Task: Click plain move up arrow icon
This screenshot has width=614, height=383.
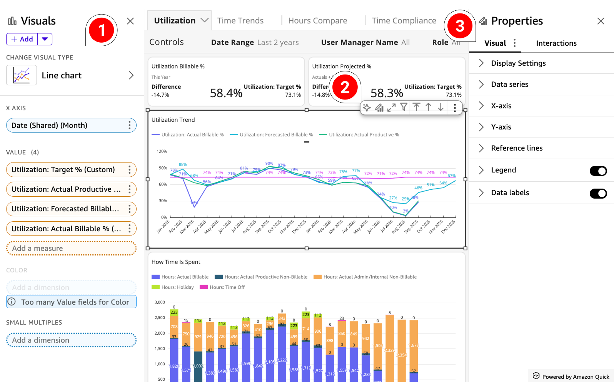Action: click(428, 107)
